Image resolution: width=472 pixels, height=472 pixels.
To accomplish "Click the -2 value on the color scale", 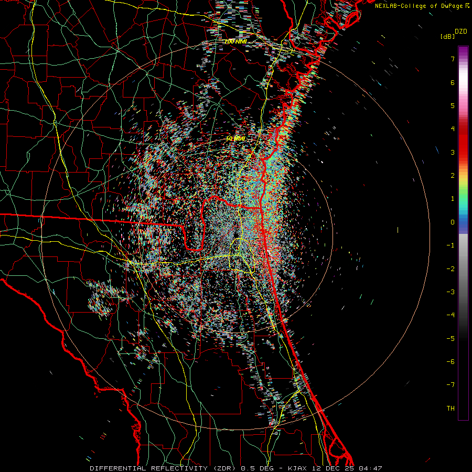I will (x=450, y=269).
